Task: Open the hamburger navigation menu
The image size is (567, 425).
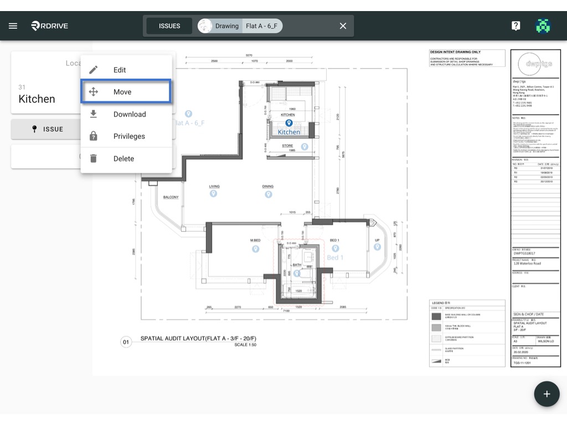Action: [x=13, y=25]
